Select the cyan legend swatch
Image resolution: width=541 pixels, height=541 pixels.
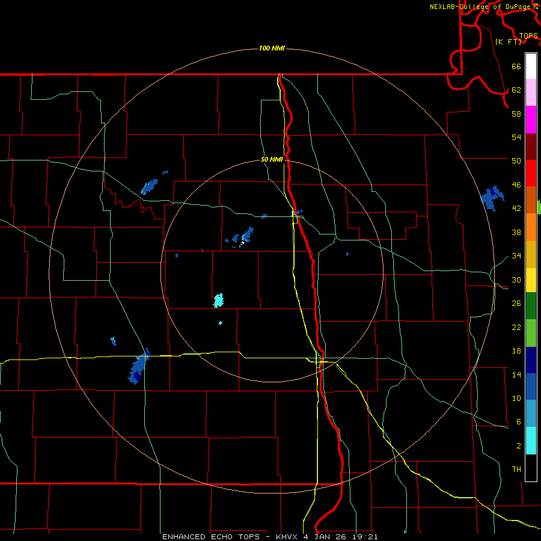point(531,441)
